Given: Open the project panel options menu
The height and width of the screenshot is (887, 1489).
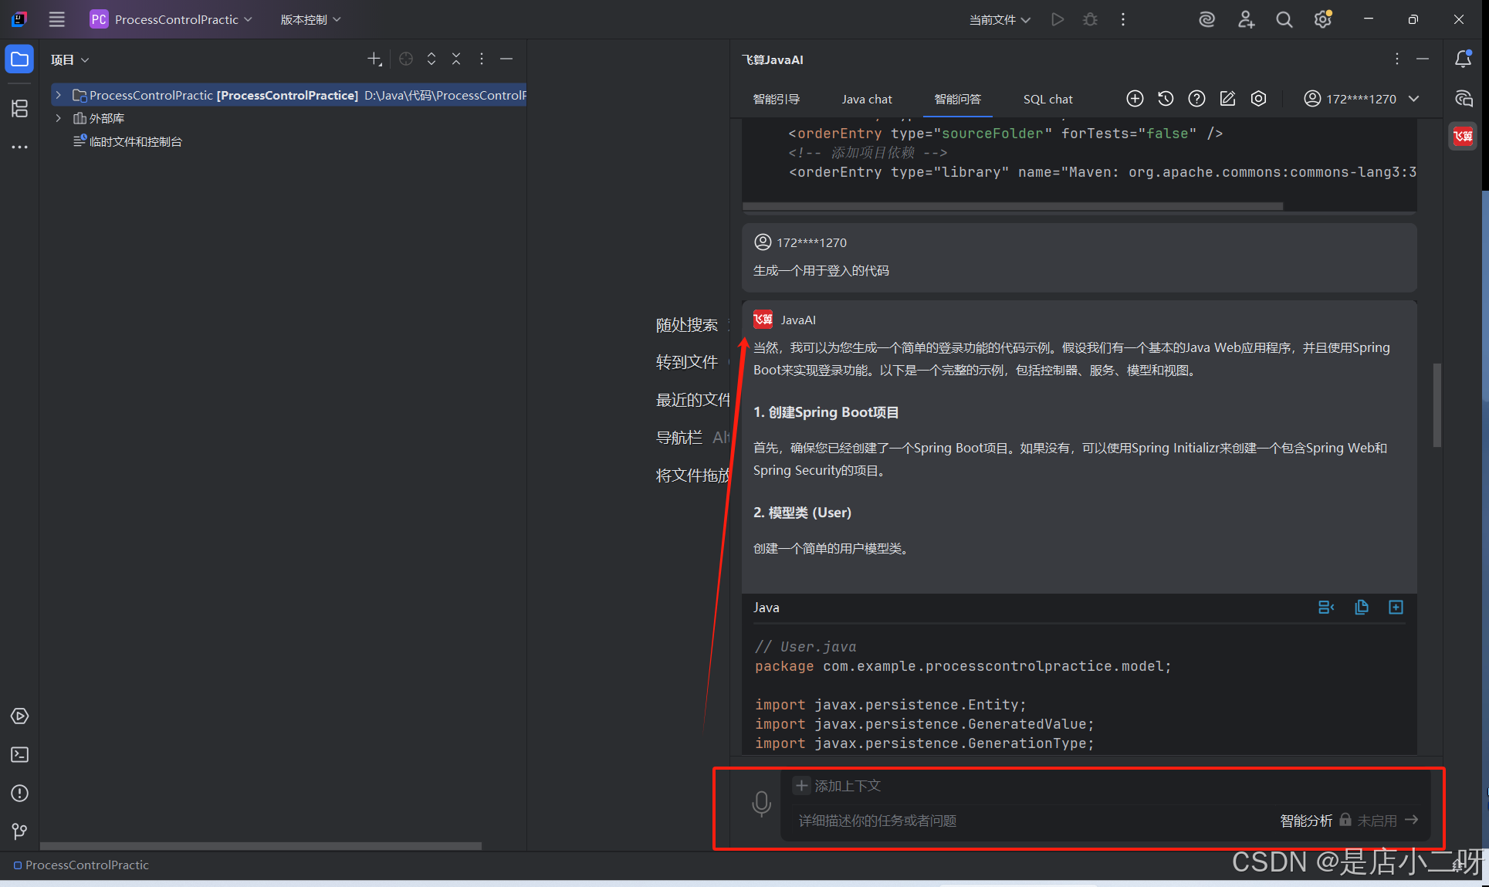Looking at the screenshot, I should tap(482, 59).
